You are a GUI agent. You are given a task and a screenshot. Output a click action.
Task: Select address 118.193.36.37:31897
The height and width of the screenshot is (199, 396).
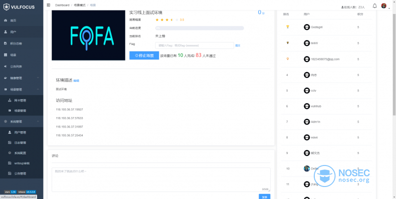tap(70, 126)
